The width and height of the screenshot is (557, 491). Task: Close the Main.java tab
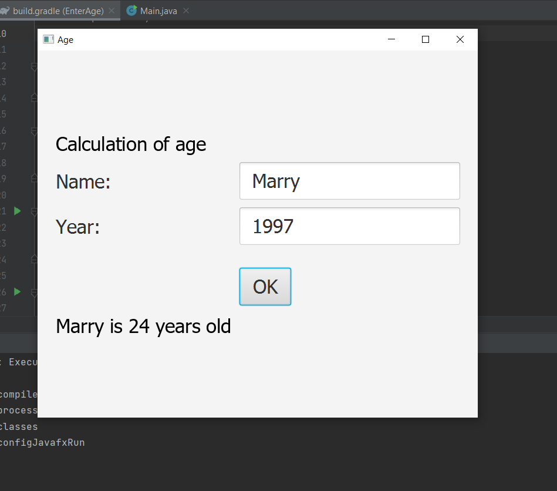coord(186,11)
